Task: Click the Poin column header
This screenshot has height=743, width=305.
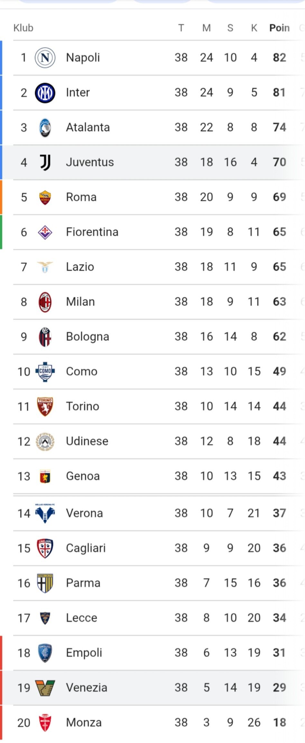Action: (279, 28)
